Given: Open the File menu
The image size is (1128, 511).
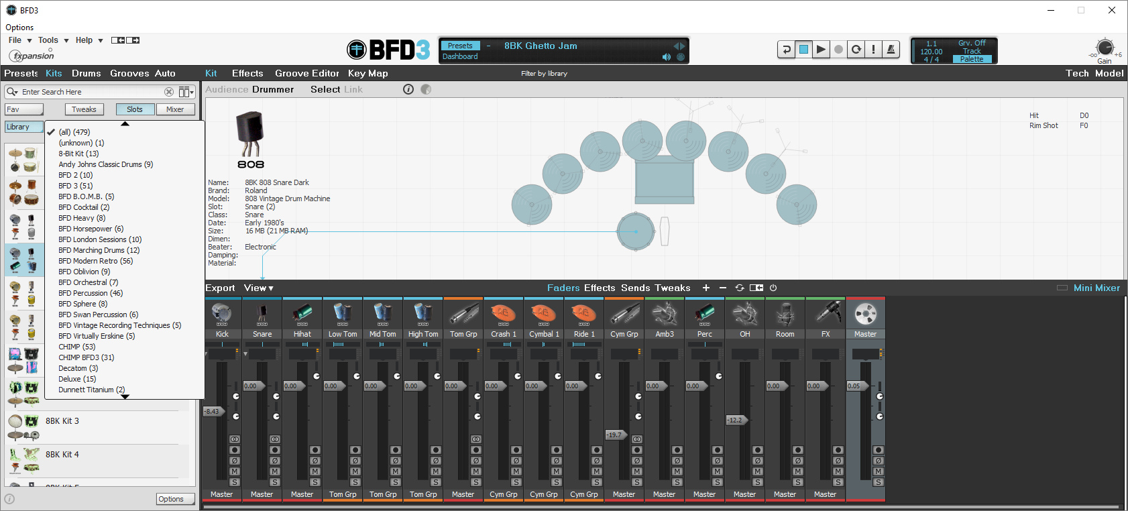Looking at the screenshot, I should point(19,40).
